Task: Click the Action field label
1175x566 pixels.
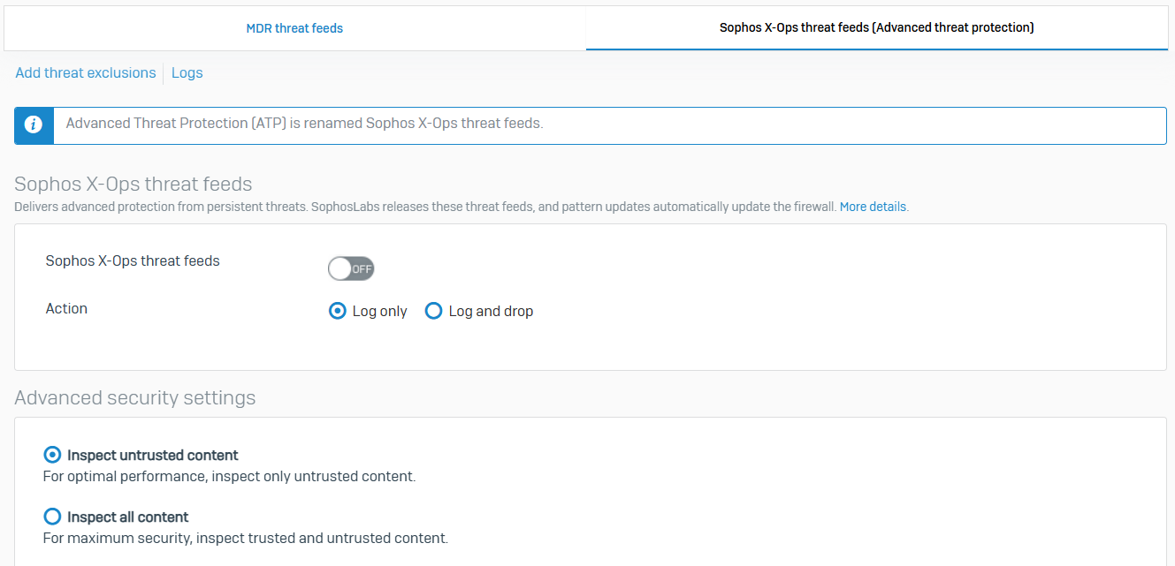Action: click(x=66, y=309)
